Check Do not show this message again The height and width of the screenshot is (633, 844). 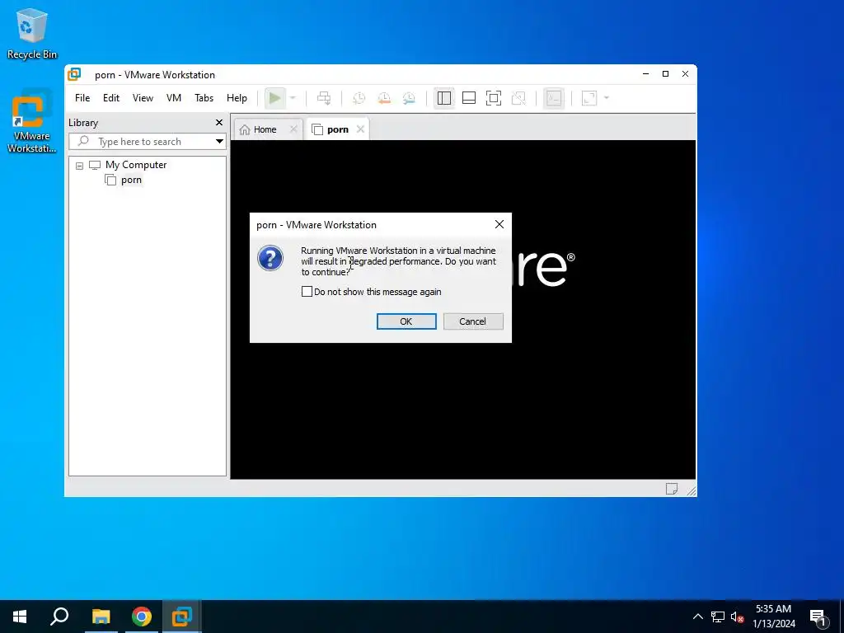[307, 292]
